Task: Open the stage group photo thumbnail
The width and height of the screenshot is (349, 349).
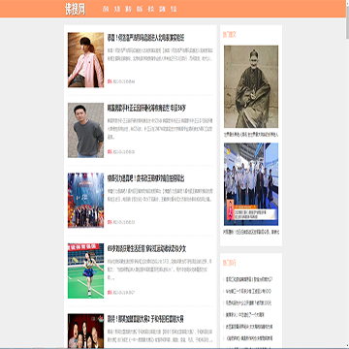Action: (x=85, y=201)
